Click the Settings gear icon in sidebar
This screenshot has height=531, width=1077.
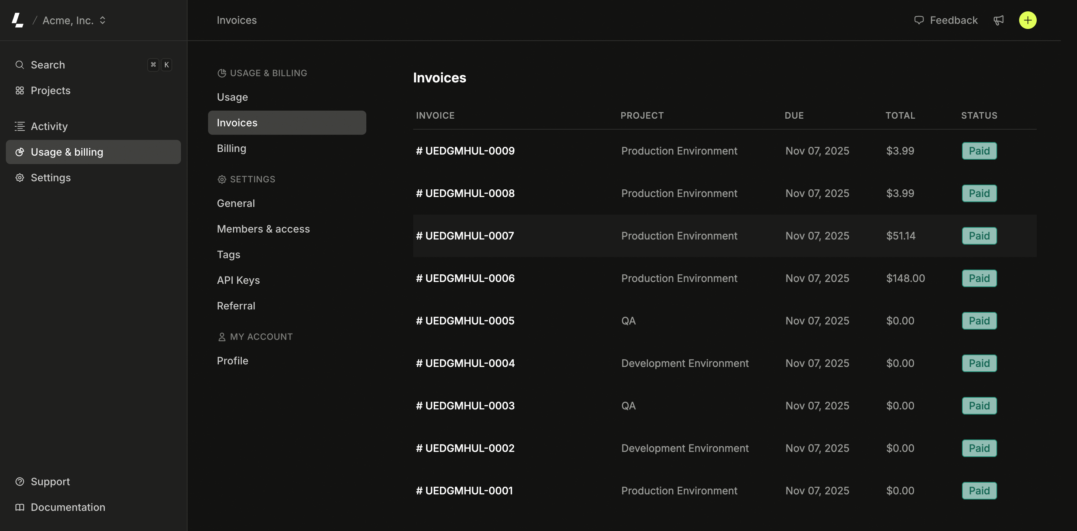(x=19, y=178)
